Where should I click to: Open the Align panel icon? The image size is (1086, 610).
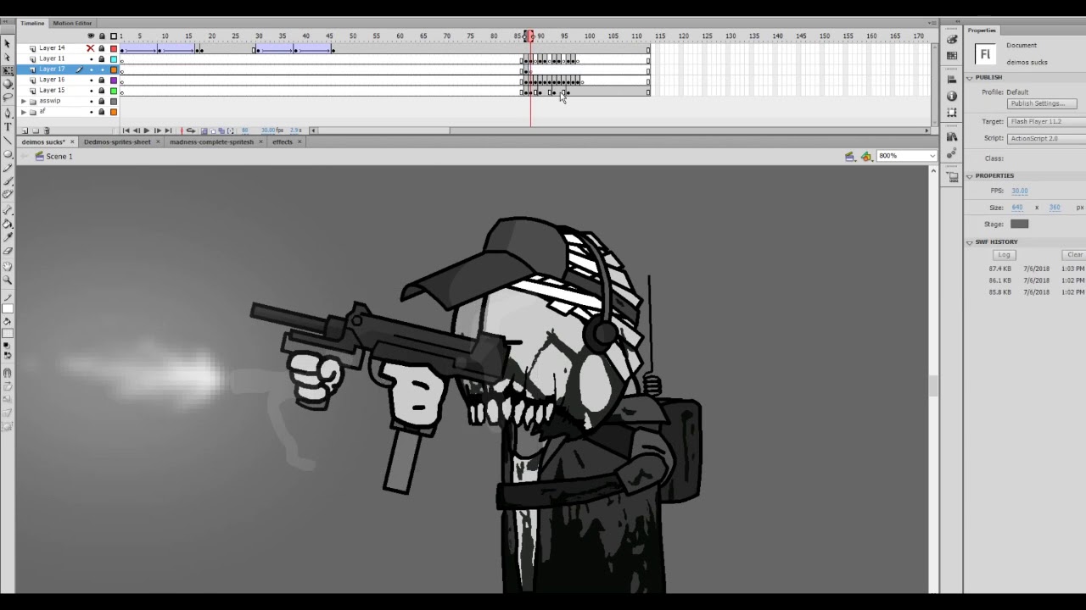952,79
